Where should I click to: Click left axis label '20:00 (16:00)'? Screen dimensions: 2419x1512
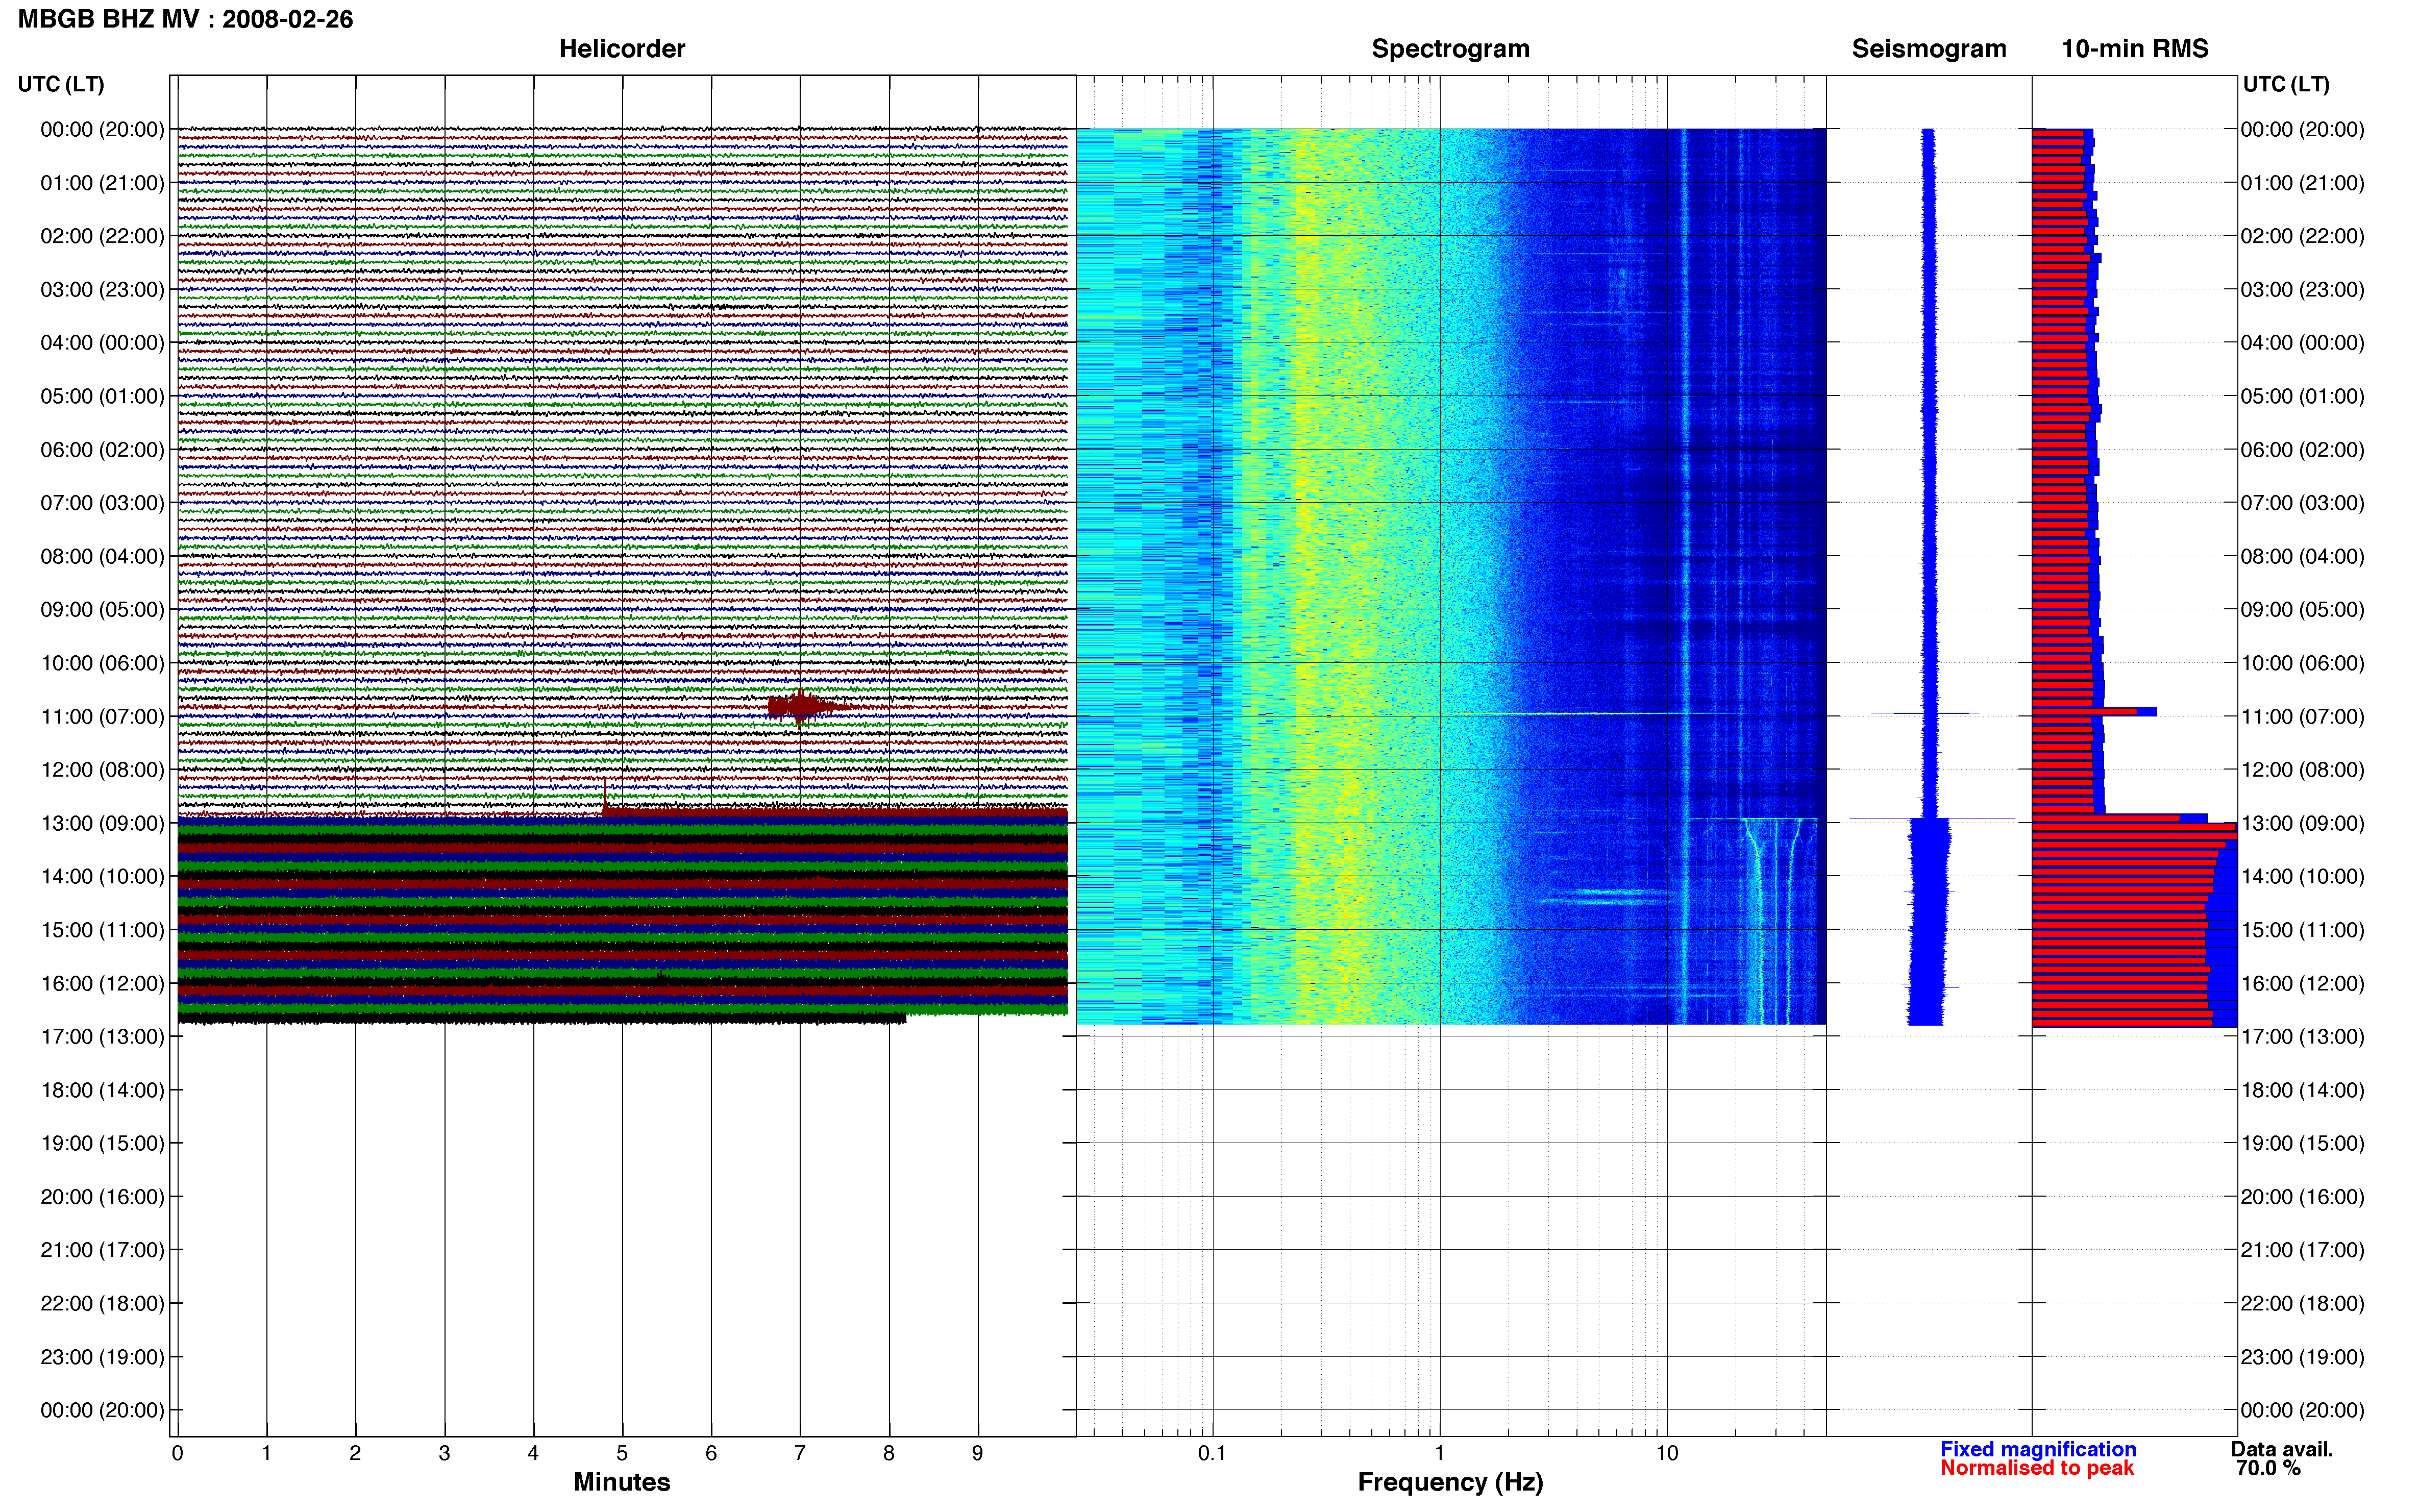tap(102, 1197)
